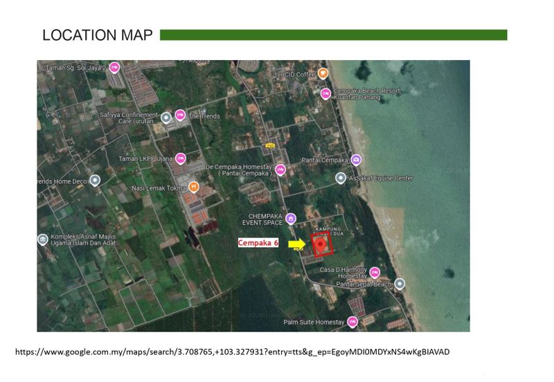This screenshot has height=382, width=554.
Task: Click the Trends Home Deco marker
Action: pyautogui.click(x=96, y=181)
